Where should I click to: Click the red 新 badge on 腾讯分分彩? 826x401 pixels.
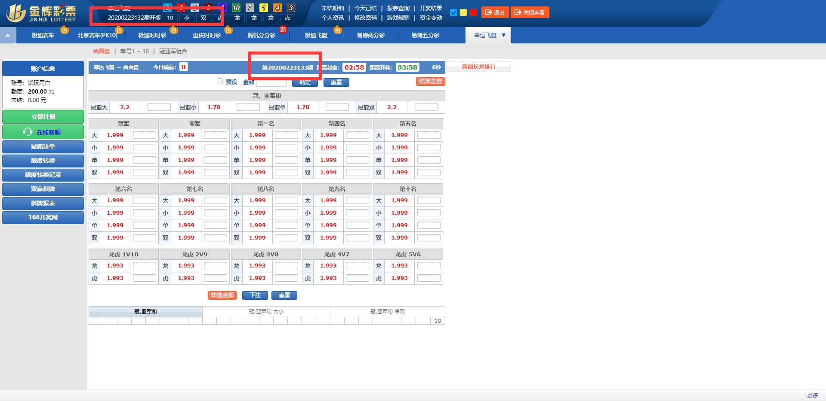[283, 29]
